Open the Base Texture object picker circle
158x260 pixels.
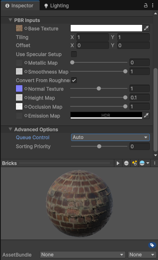26,29
